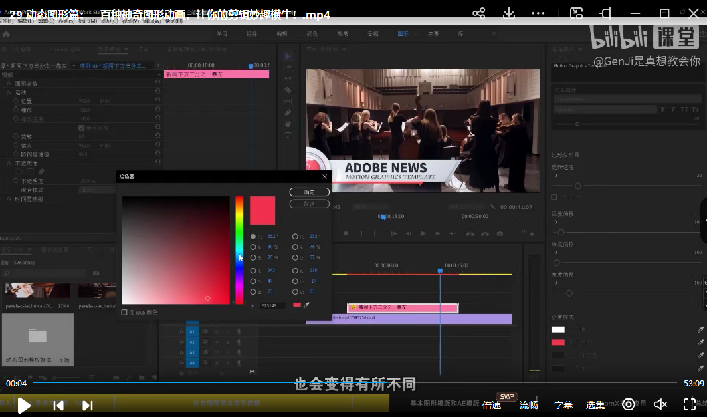This screenshot has width=707, height=417.
Task: Confirm color with 确定 button
Action: [x=310, y=192]
